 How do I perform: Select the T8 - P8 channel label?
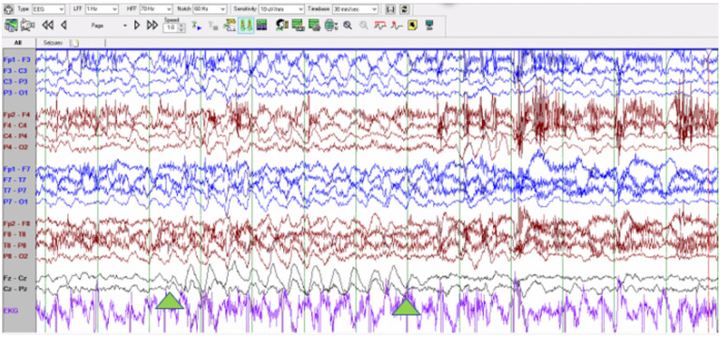15,245
